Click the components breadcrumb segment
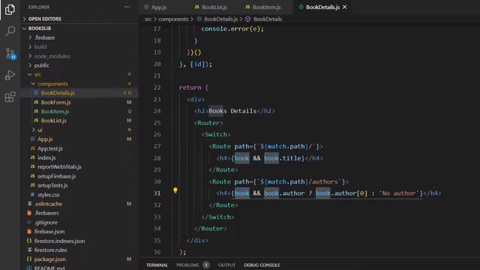The width and height of the screenshot is (480, 270). [x=173, y=19]
